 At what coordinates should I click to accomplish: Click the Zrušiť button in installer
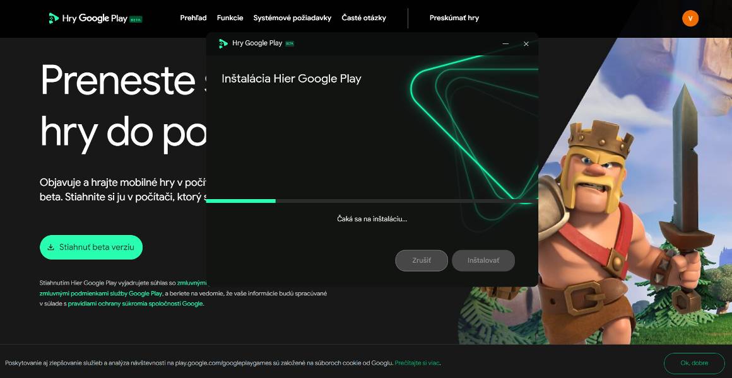coord(422,261)
